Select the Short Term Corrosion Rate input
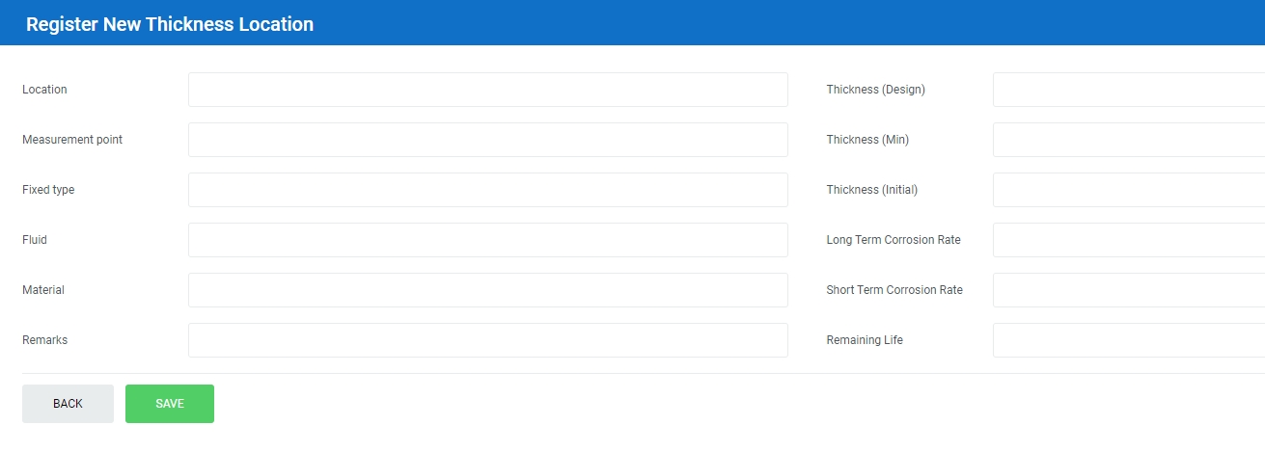The image size is (1265, 452). [x=1128, y=290]
